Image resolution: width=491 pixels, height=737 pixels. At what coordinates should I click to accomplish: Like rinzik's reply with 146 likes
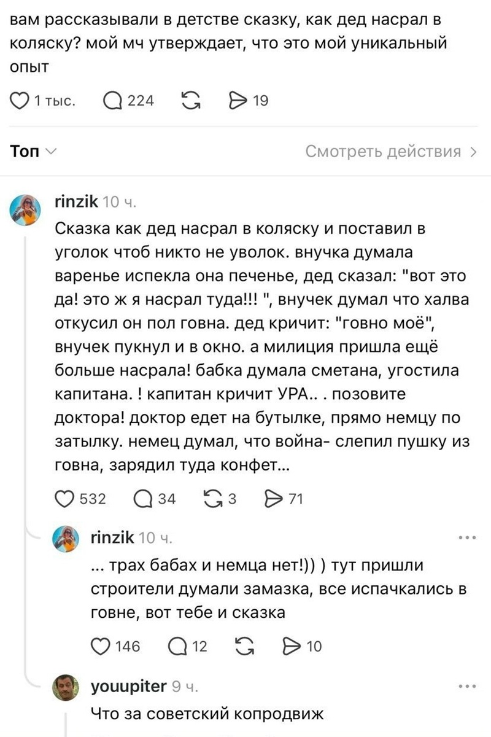click(x=99, y=646)
